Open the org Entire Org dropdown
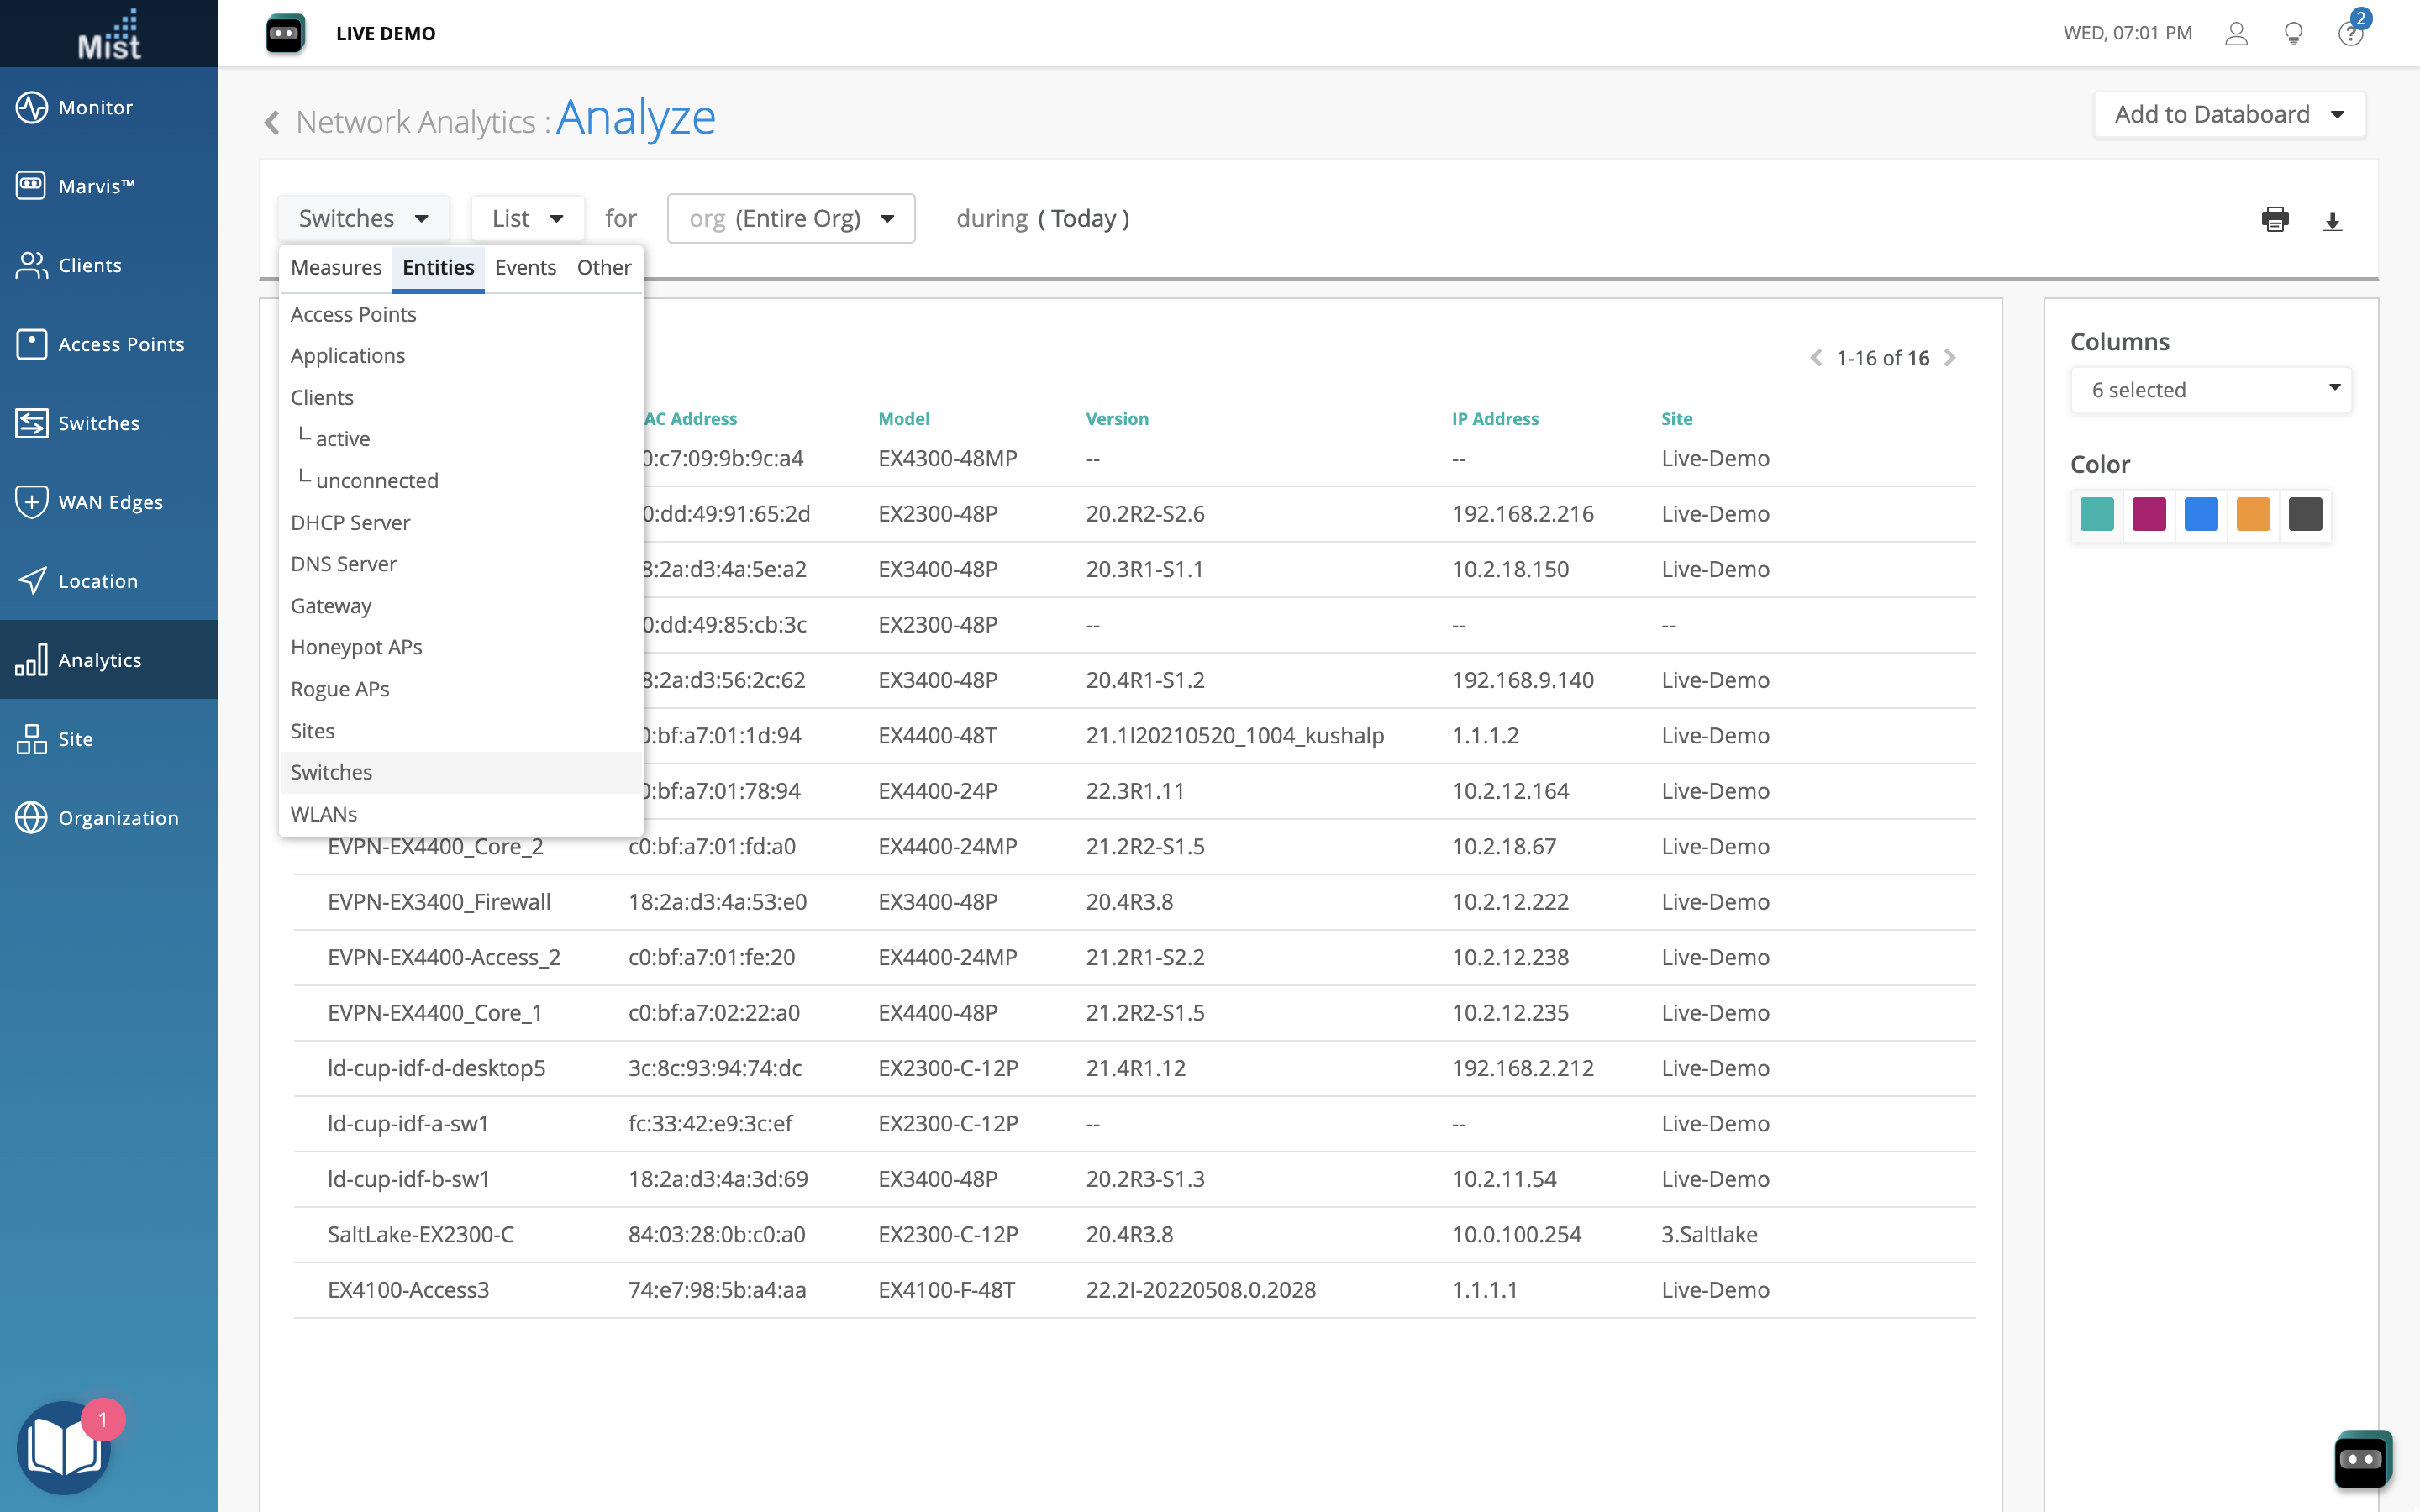The image size is (2420, 1512). [x=790, y=219]
